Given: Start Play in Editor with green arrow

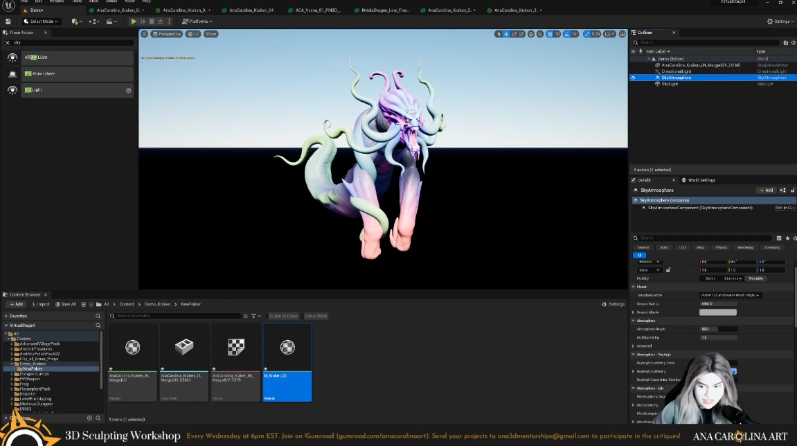Looking at the screenshot, I should 134,21.
